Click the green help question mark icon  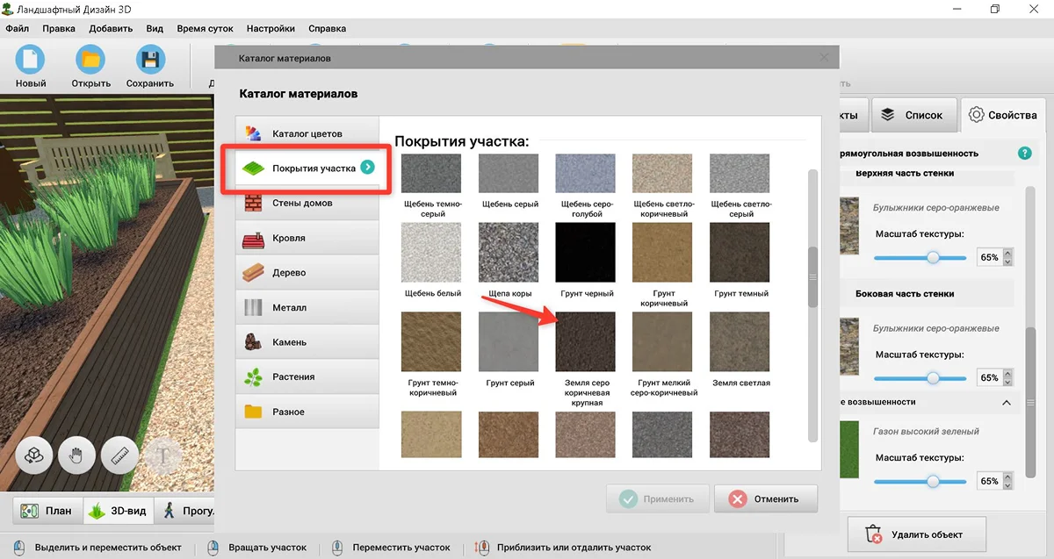click(x=1024, y=154)
